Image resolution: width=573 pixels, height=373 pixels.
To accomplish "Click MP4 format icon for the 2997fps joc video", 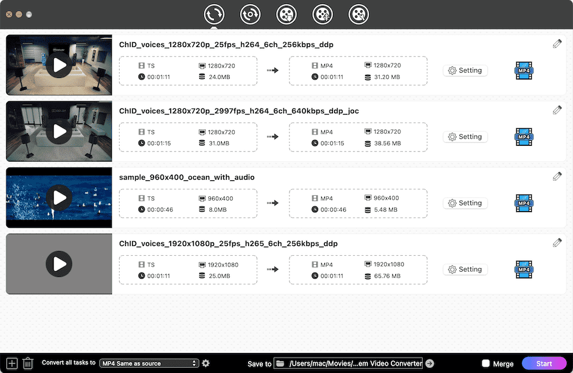I will click(524, 137).
